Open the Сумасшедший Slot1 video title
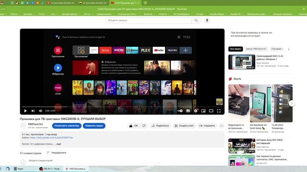307x172 pixels. (270, 57)
